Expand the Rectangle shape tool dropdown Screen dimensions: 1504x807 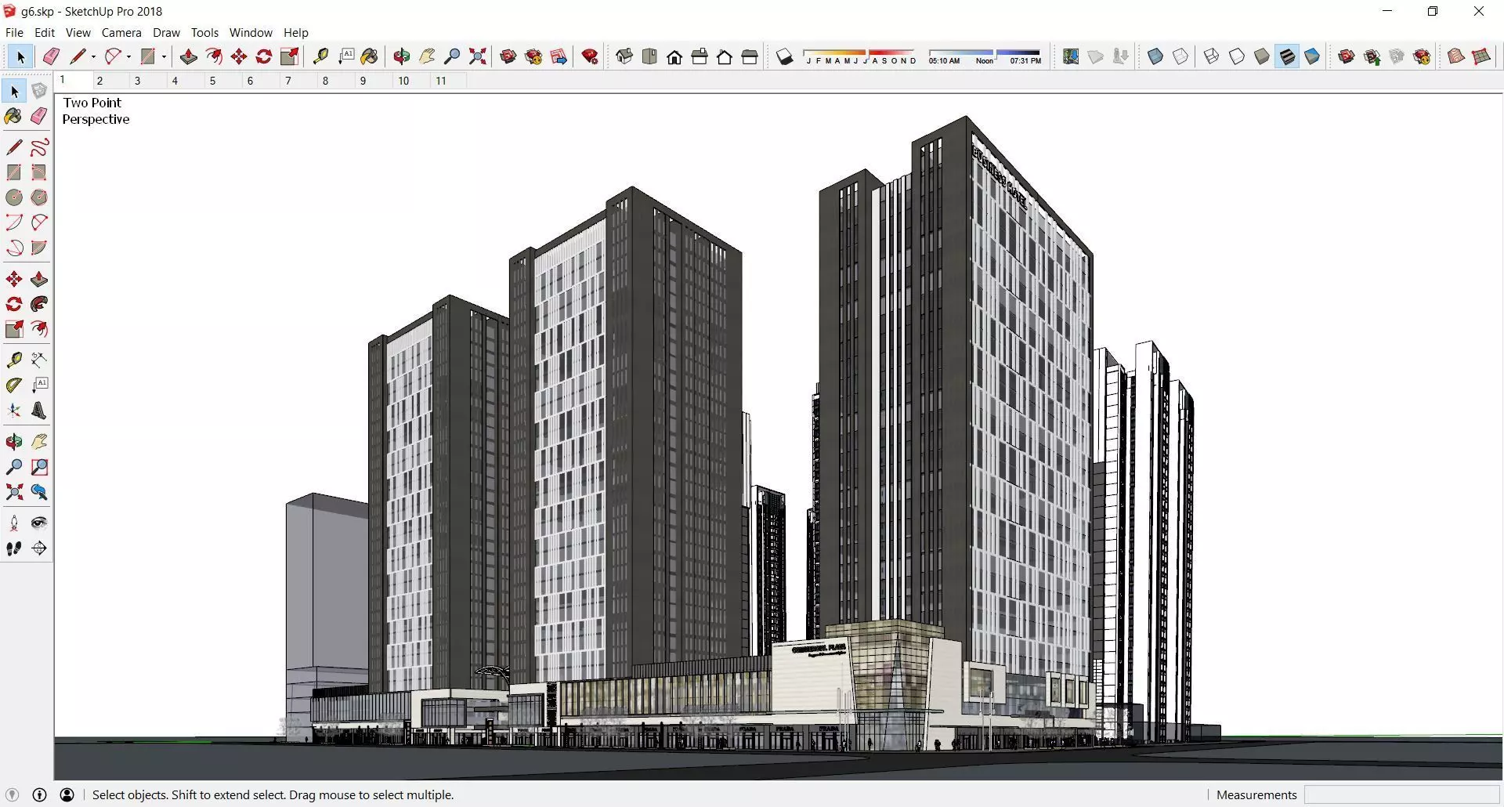point(164,56)
